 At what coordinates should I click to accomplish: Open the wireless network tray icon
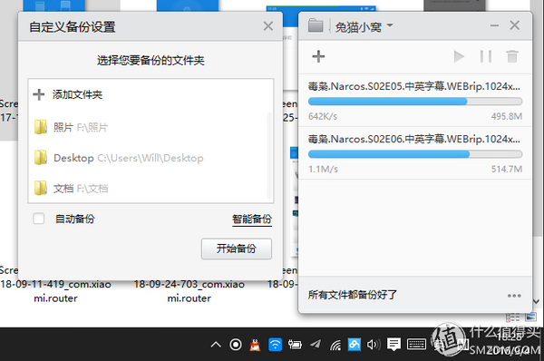click(335, 345)
